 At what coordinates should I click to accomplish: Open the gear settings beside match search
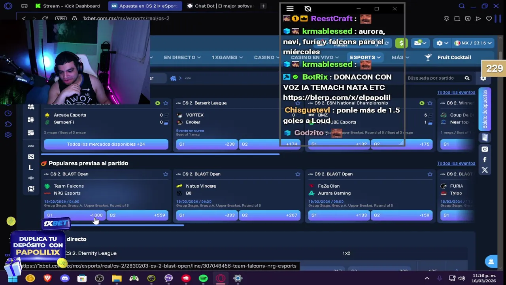click(x=483, y=78)
